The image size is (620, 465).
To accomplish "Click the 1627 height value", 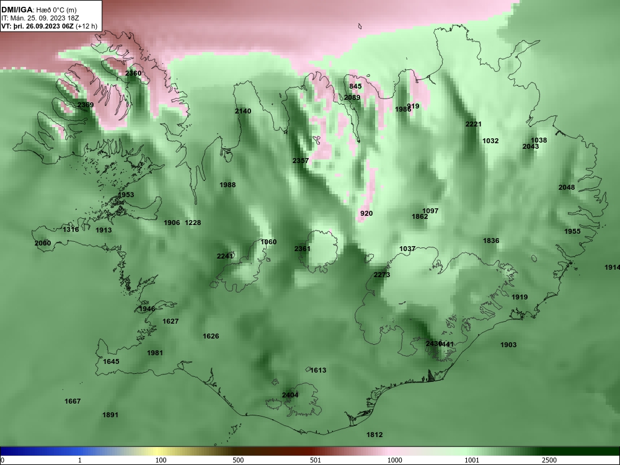I will click(x=170, y=321).
